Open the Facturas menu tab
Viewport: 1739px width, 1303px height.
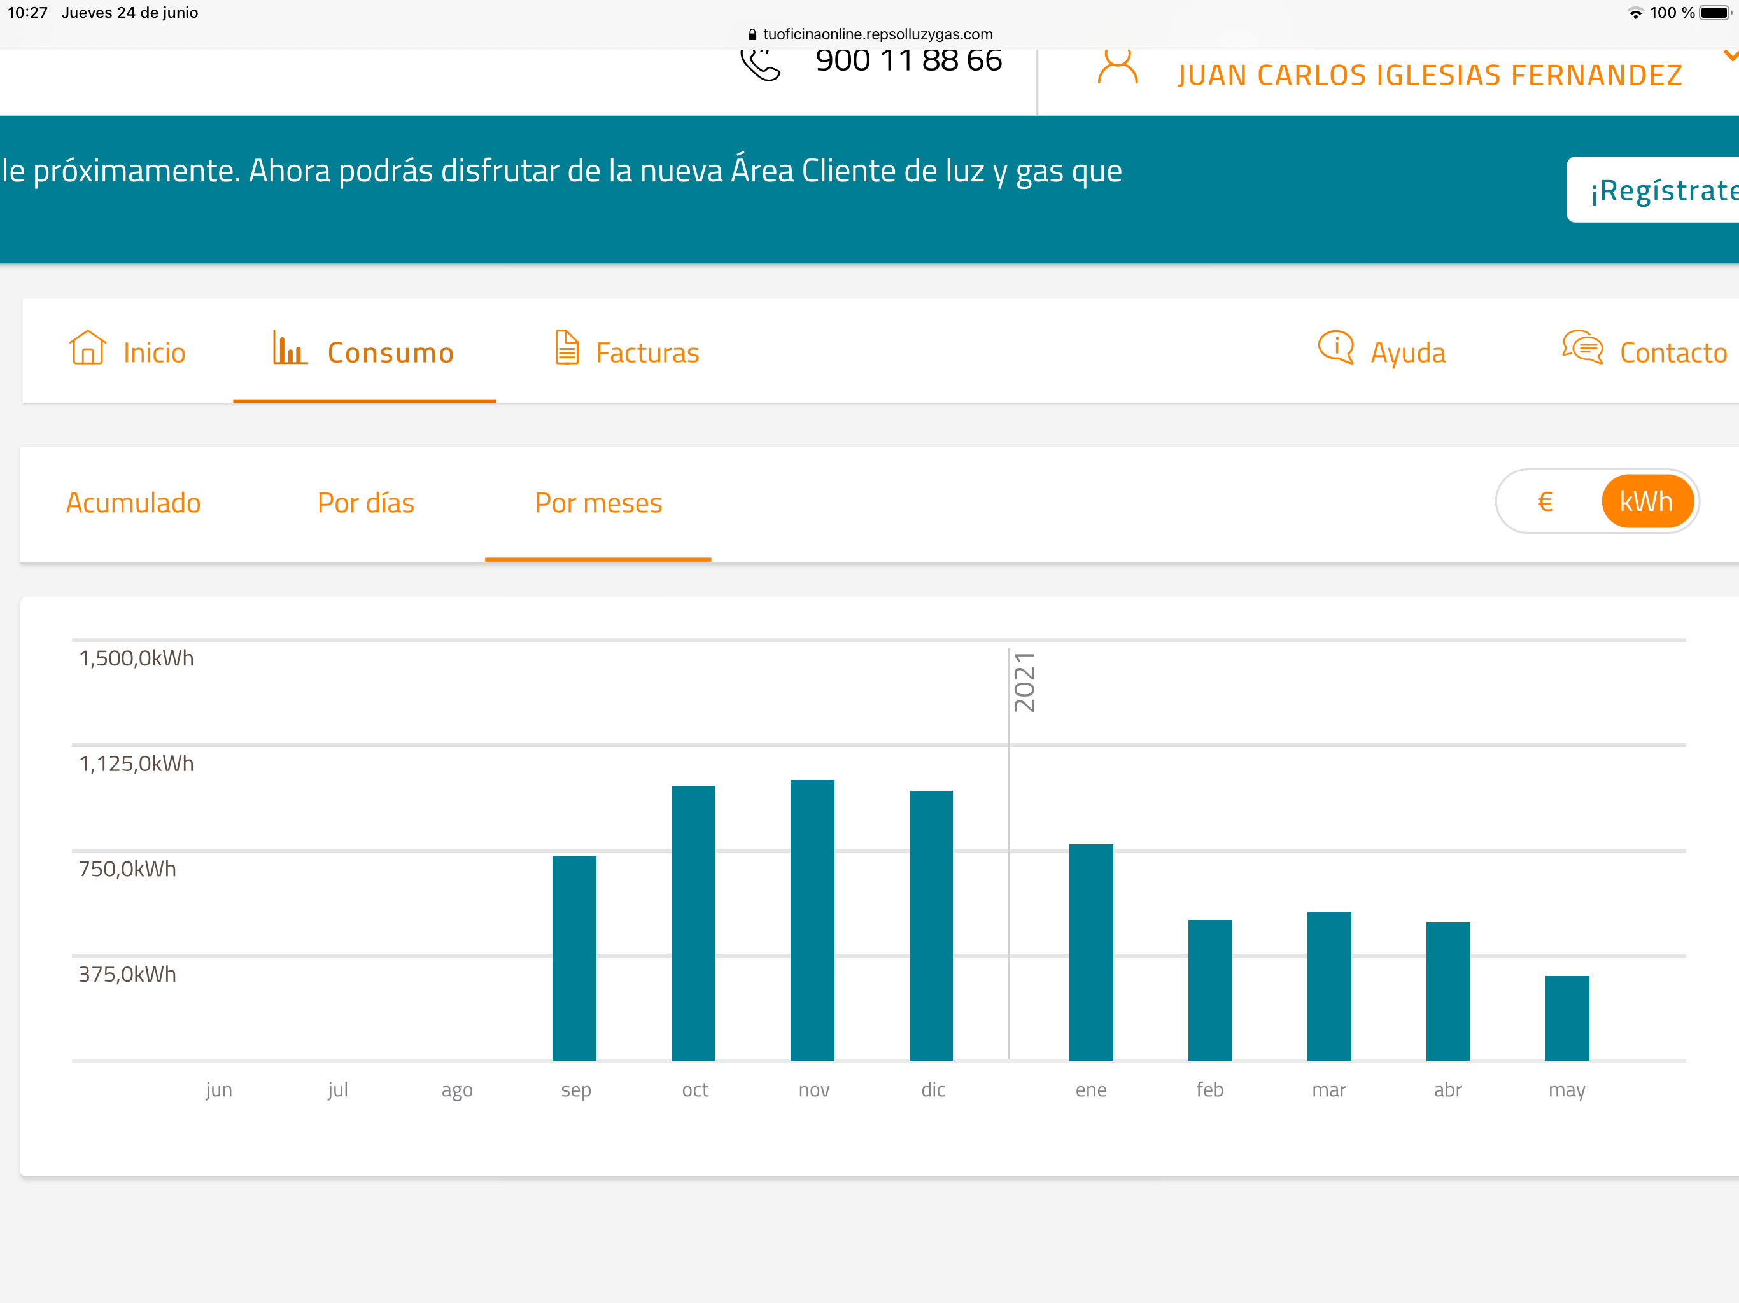pos(626,352)
